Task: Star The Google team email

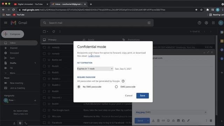Action: [49, 110]
